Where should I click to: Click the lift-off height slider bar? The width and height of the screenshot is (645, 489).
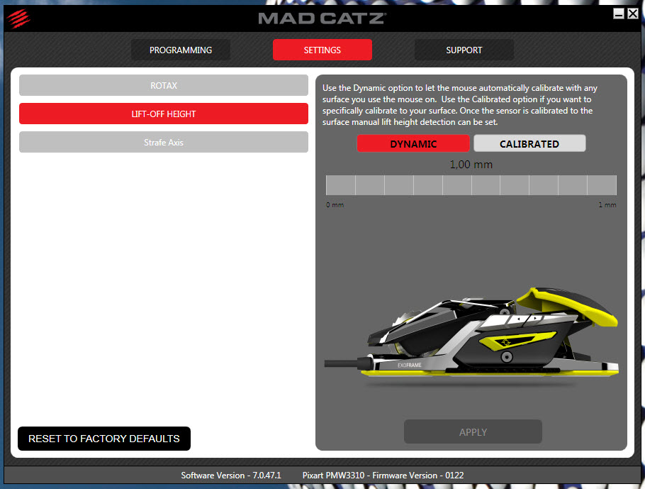tap(471, 185)
